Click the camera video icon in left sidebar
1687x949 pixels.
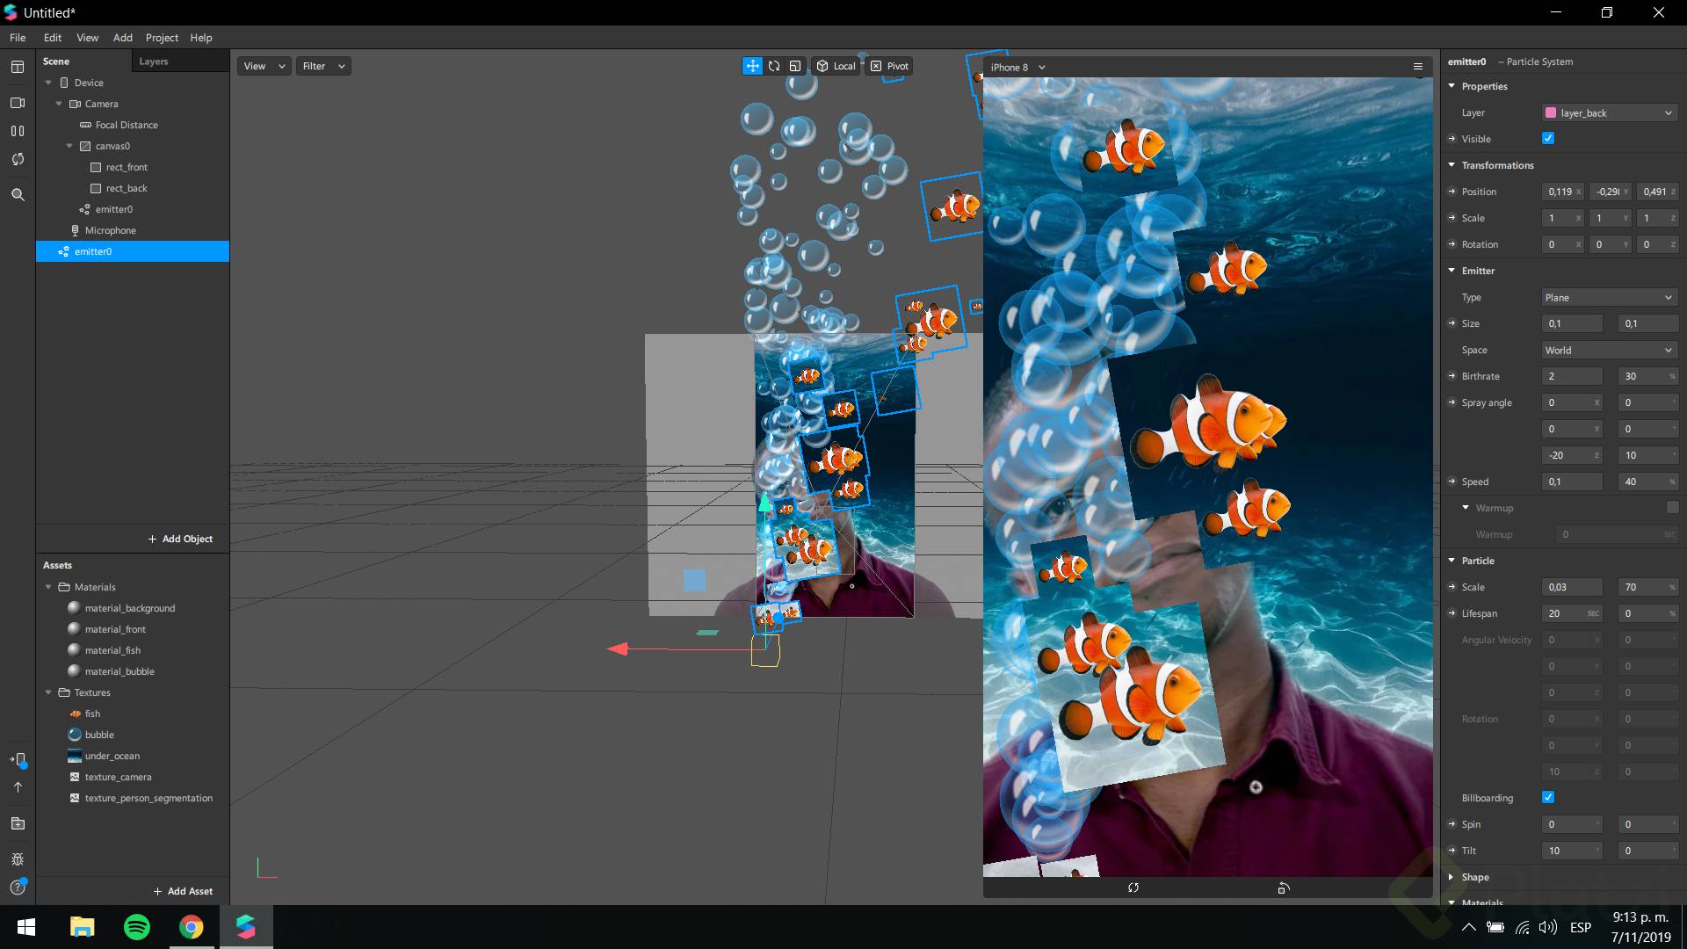click(x=18, y=103)
